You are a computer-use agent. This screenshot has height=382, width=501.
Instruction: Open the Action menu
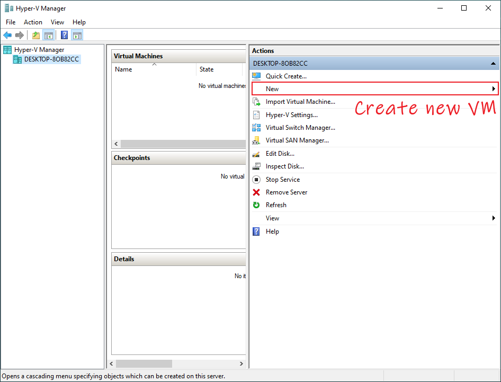pyautogui.click(x=33, y=22)
